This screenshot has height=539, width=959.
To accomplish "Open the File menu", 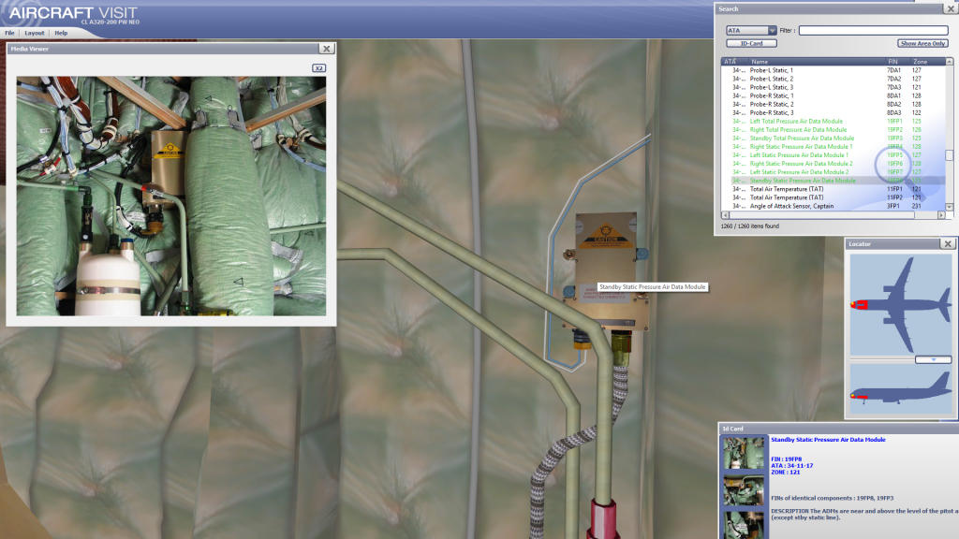I will 9,33.
